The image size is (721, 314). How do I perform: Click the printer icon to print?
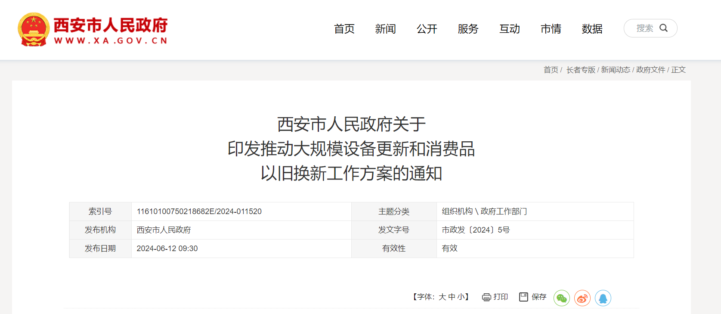(x=486, y=297)
